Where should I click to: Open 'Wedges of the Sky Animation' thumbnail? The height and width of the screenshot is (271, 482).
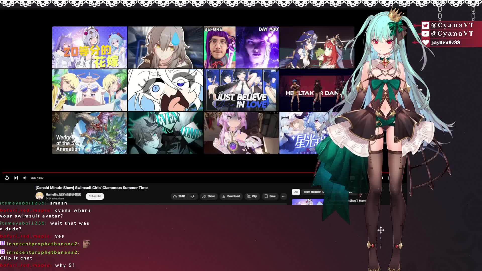(x=90, y=133)
